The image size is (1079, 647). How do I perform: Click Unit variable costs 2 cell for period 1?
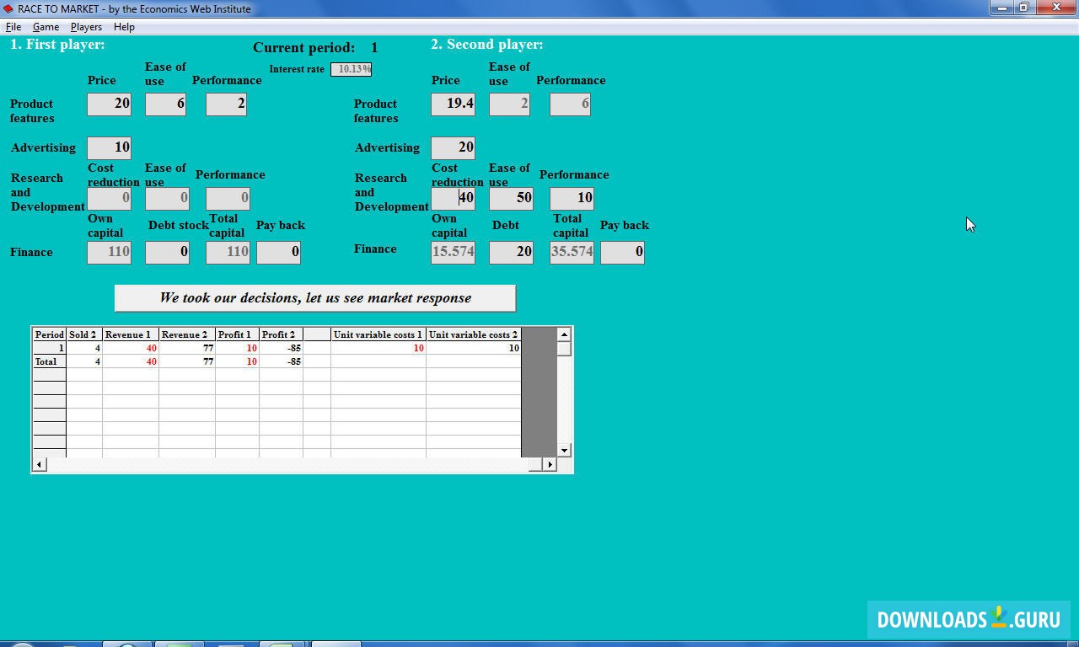pos(474,348)
